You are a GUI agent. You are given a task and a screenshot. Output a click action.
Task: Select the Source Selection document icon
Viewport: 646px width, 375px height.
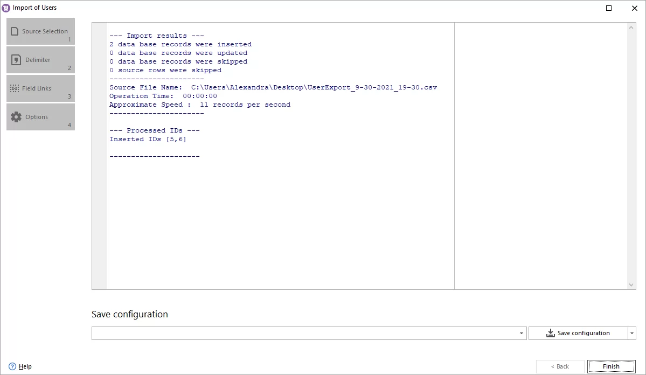[x=15, y=30]
